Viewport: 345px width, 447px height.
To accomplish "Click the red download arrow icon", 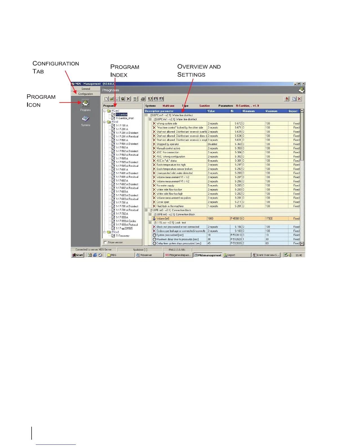I will (x=287, y=99).
